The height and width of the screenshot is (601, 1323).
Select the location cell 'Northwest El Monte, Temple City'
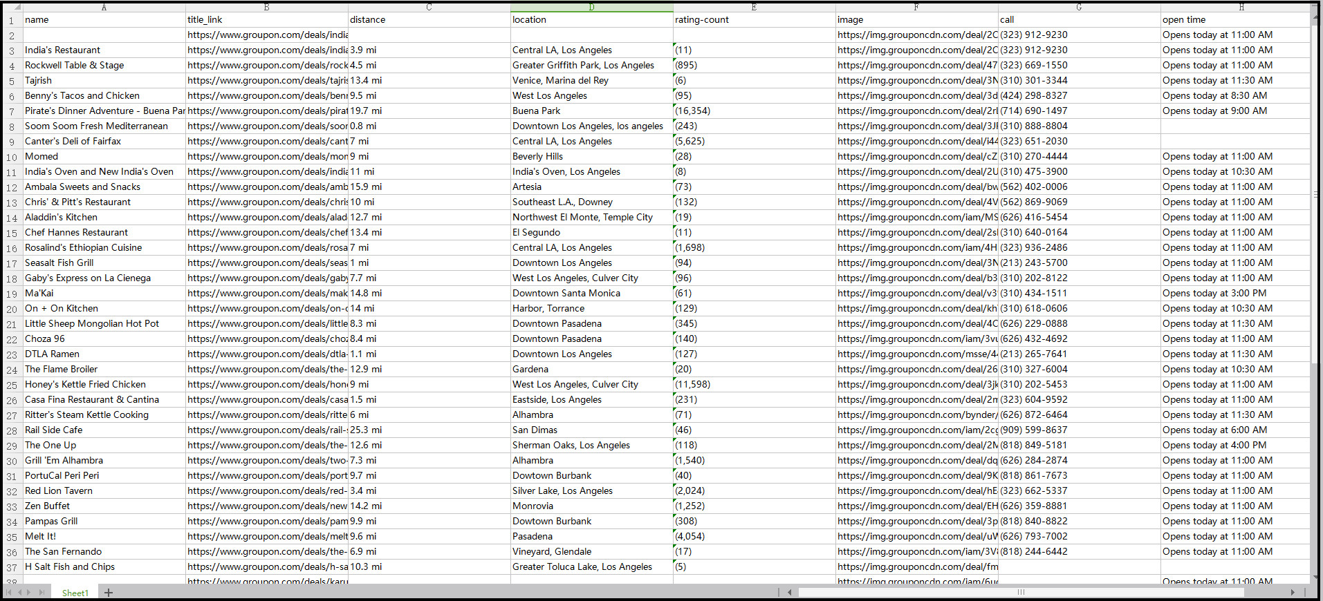point(591,218)
